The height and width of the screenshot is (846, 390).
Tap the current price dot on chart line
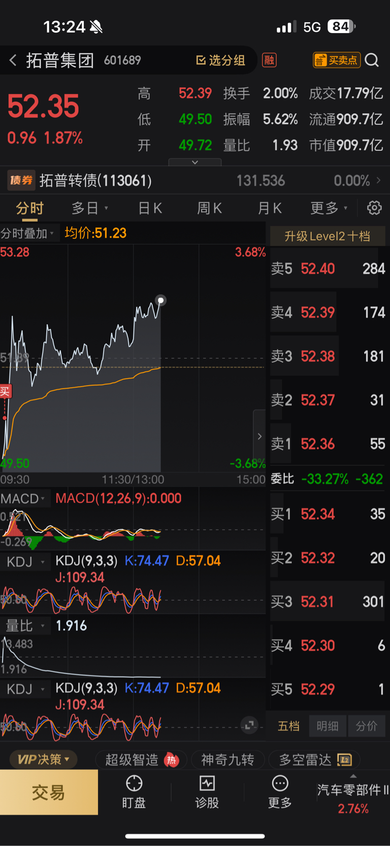click(160, 301)
